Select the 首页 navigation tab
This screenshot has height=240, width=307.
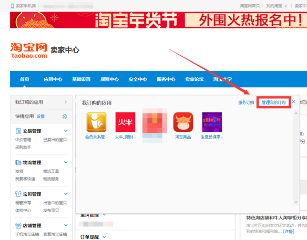pos(25,79)
